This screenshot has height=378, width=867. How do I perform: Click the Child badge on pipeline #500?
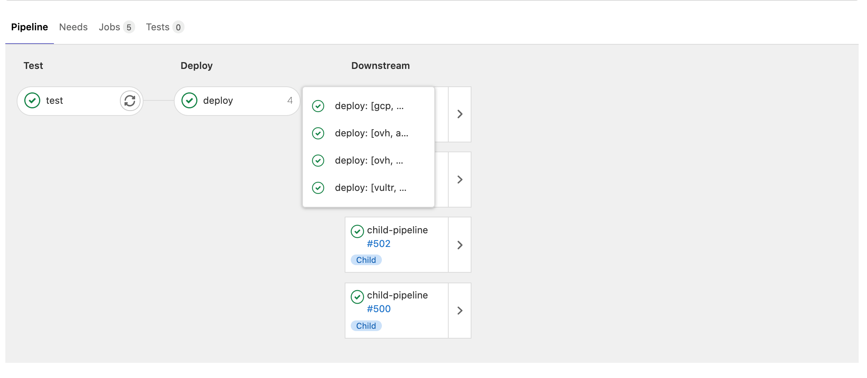[366, 326]
